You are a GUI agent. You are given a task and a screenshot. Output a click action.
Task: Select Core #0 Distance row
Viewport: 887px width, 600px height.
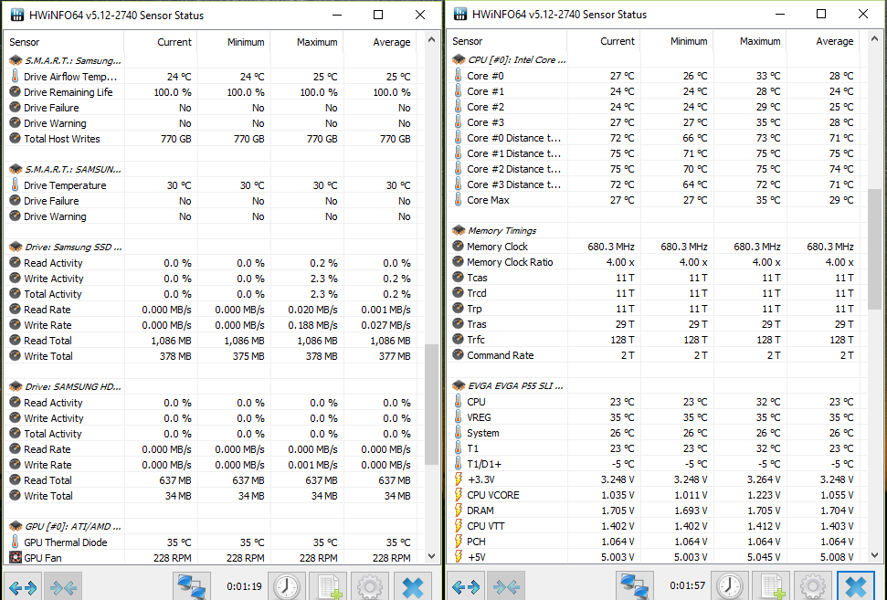click(656, 138)
